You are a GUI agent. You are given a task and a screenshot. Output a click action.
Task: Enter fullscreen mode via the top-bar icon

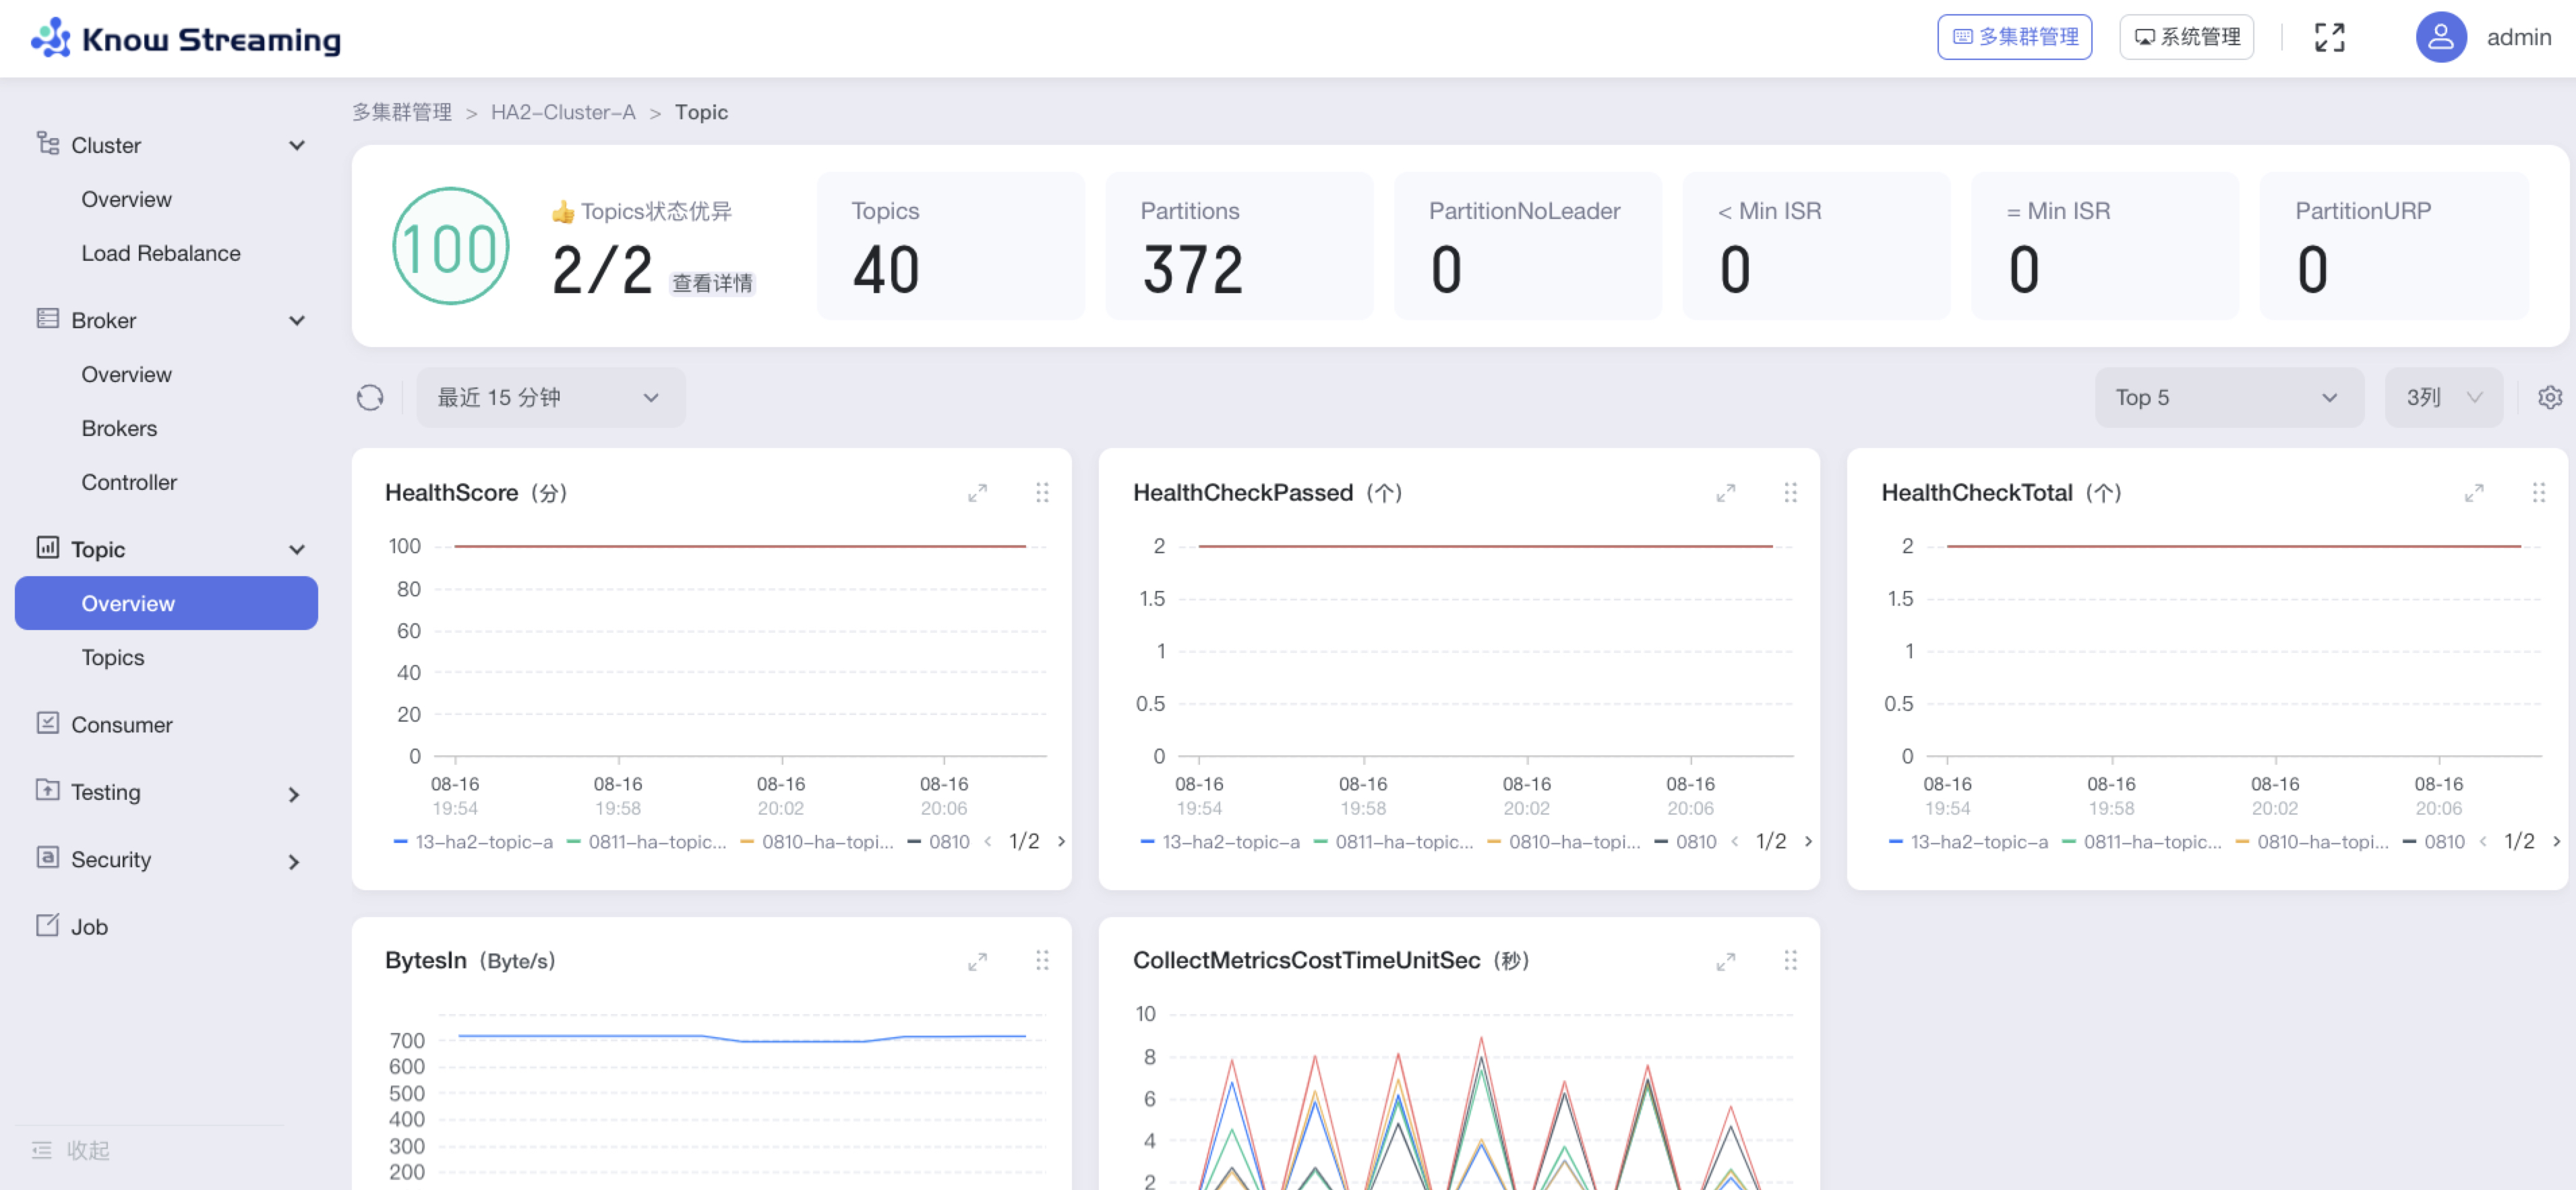(2329, 38)
